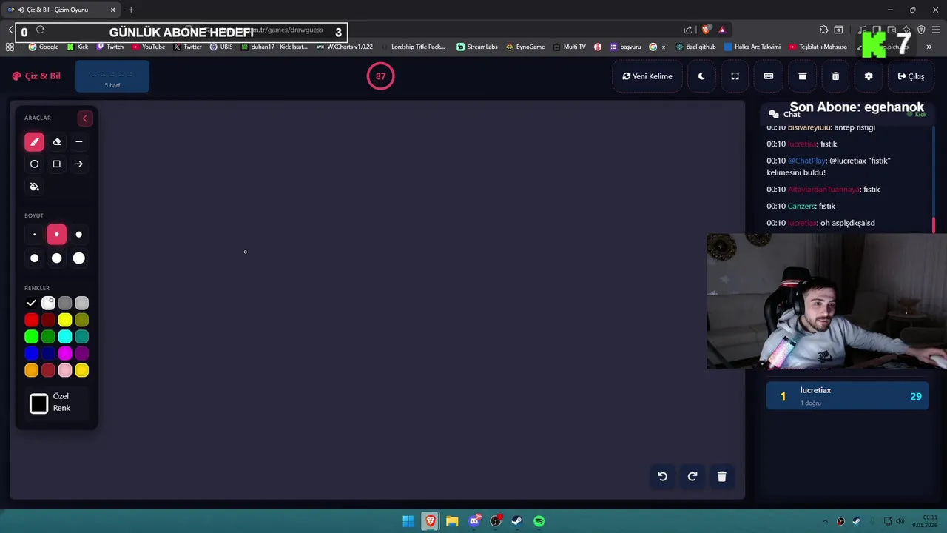Choose the third brush size dot

[79, 235]
